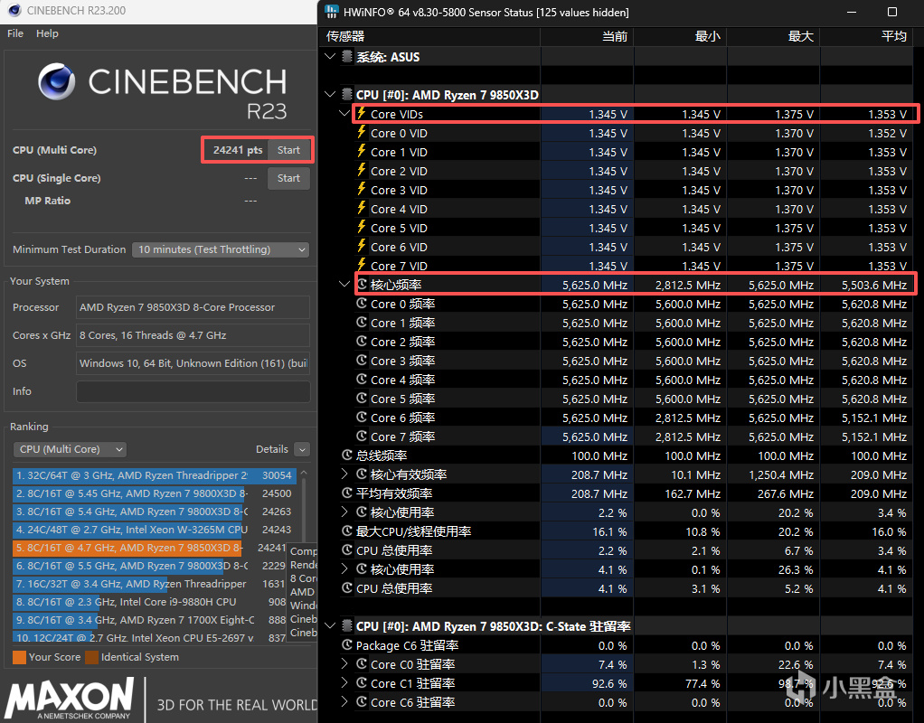
Task: Click the clock icon of Core 6 频率
Action: [363, 418]
